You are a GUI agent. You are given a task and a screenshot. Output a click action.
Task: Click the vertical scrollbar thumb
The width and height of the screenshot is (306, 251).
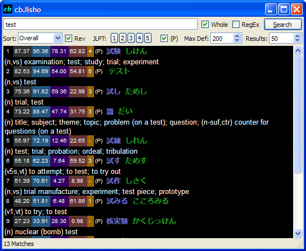point(298,114)
